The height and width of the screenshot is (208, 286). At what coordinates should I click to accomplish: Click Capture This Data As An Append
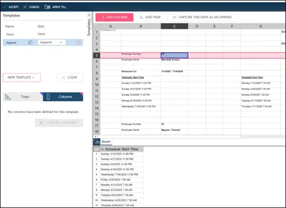(x=202, y=17)
